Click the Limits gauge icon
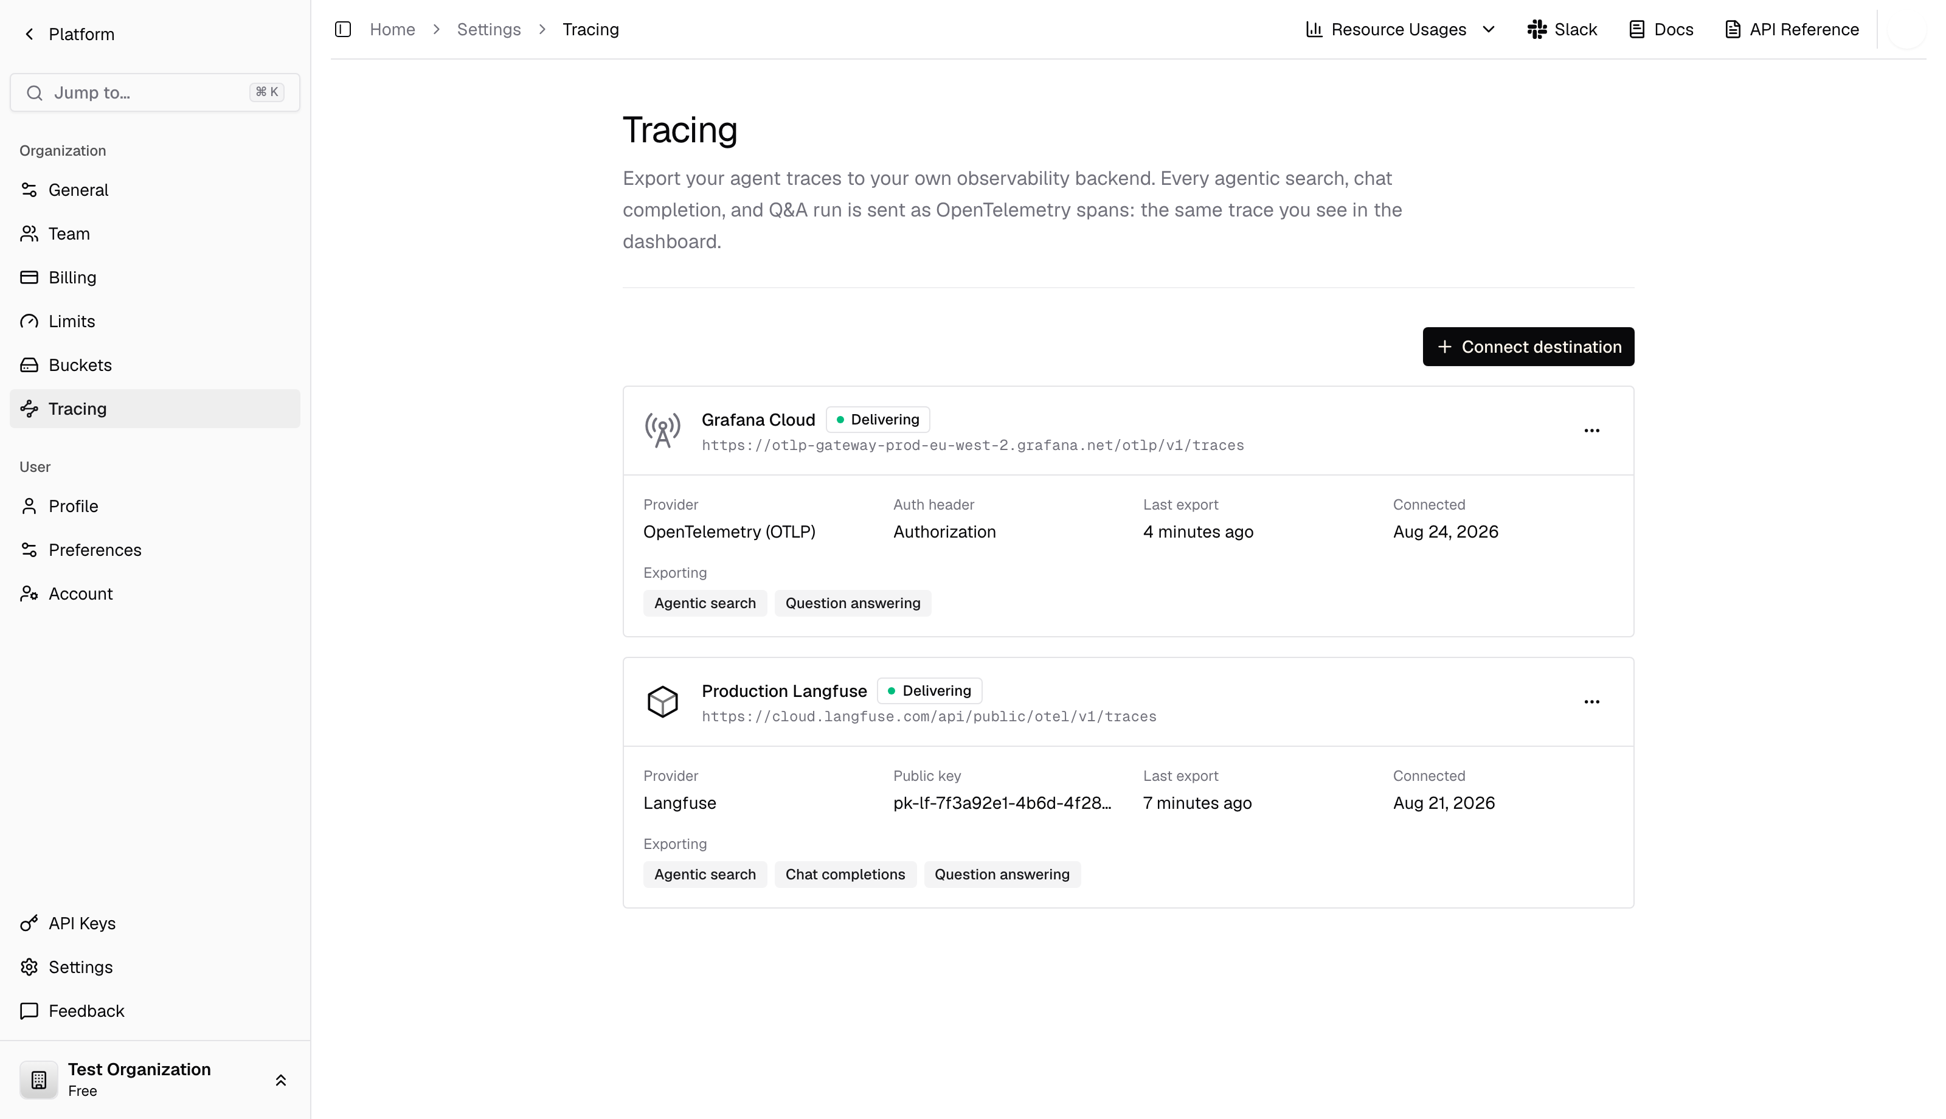The height and width of the screenshot is (1119, 1946). 29,321
